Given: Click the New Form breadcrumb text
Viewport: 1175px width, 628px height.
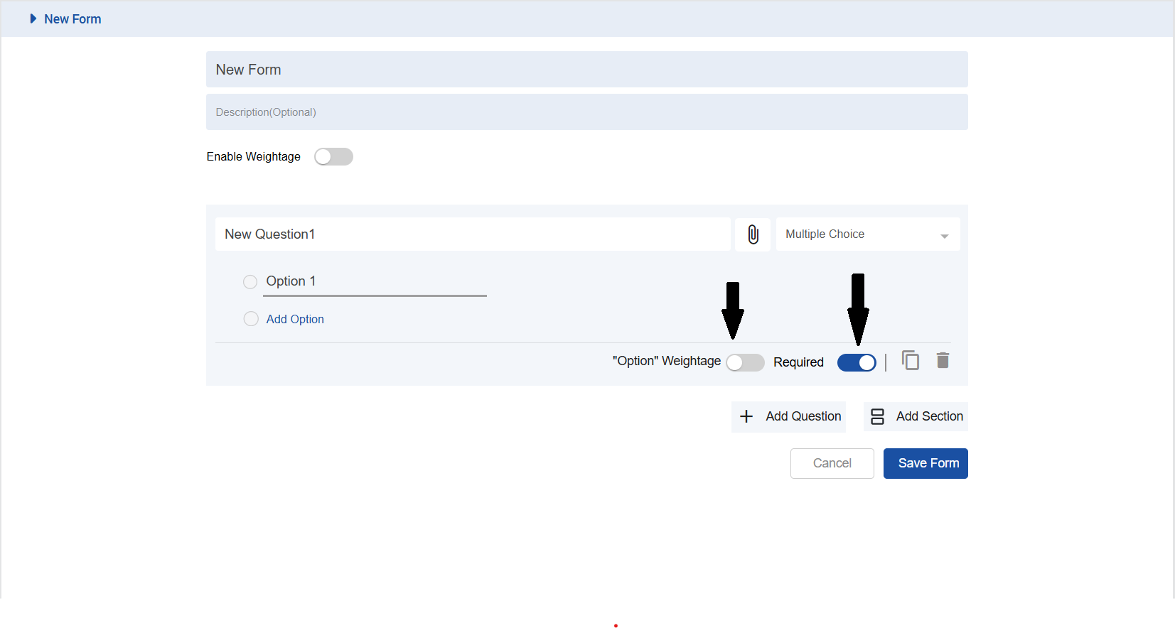Looking at the screenshot, I should pos(73,19).
